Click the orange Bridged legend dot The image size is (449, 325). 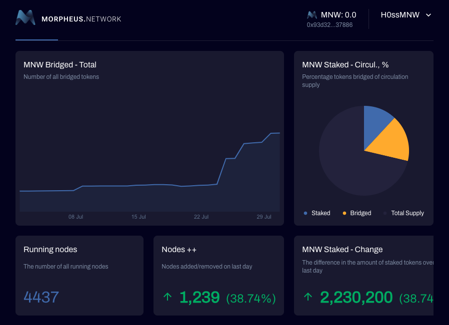click(344, 213)
